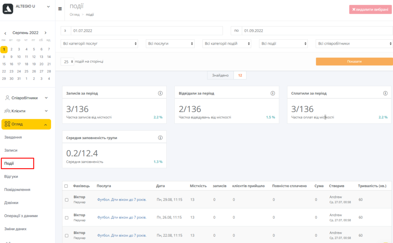Select day 19 in the calendar

[x=34, y=64]
